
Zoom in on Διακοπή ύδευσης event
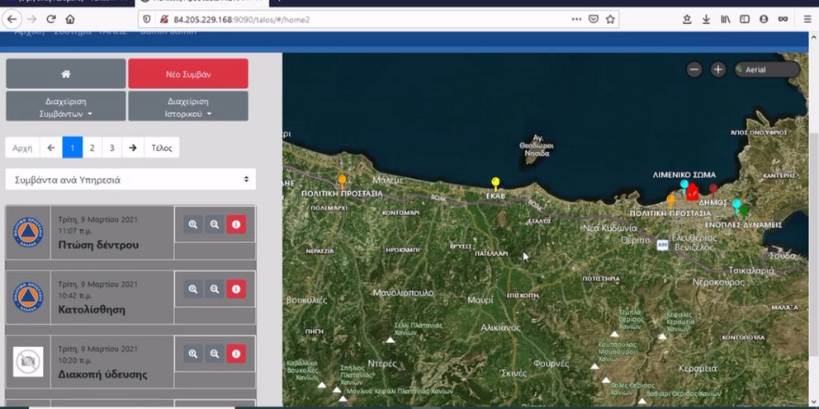[193, 354]
